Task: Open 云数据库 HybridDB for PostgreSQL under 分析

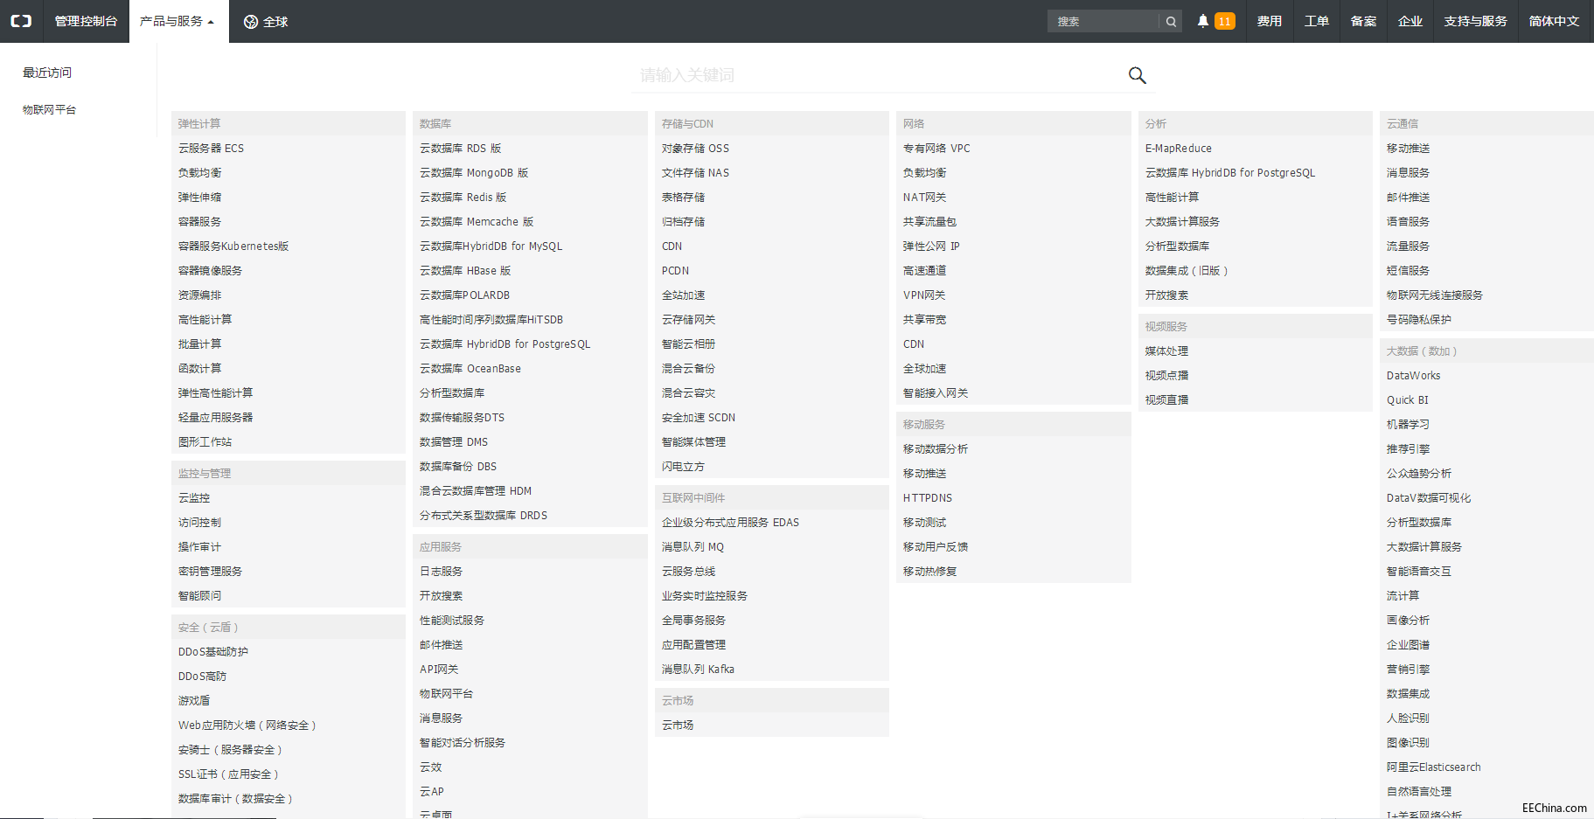Action: click(1230, 172)
